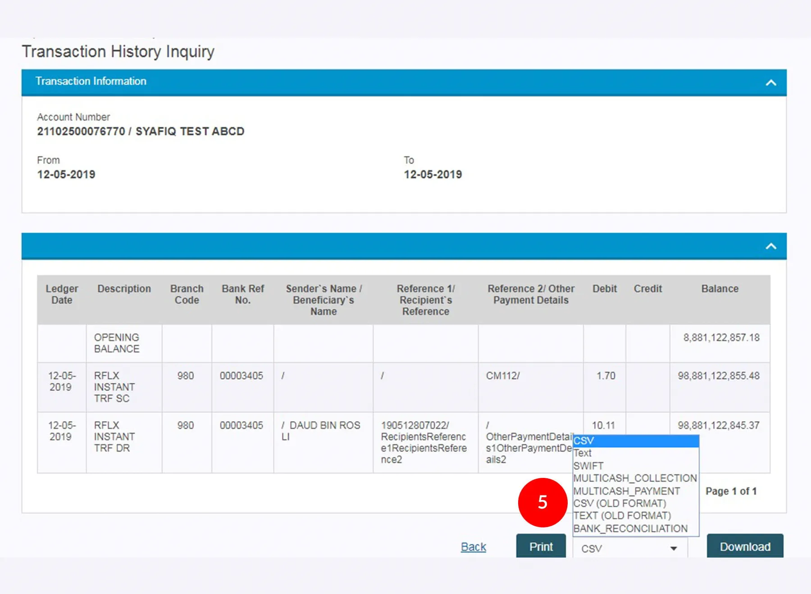Click the Download button
This screenshot has width=811, height=594.
(745, 546)
